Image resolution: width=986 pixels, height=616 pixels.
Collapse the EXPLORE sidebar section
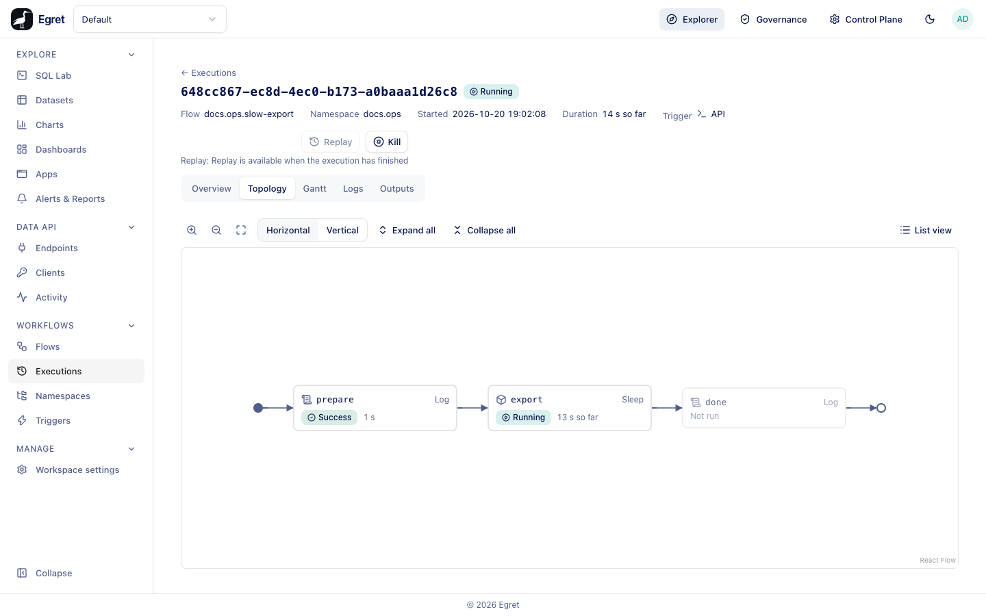(131, 55)
